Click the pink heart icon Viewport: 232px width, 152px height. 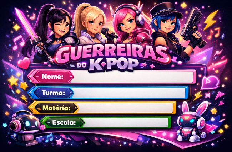[x=24, y=63]
